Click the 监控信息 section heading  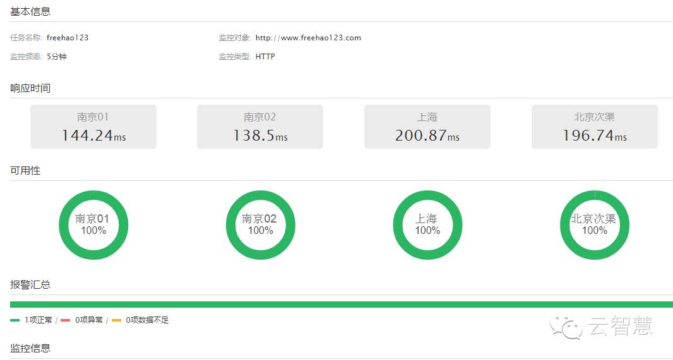30,348
